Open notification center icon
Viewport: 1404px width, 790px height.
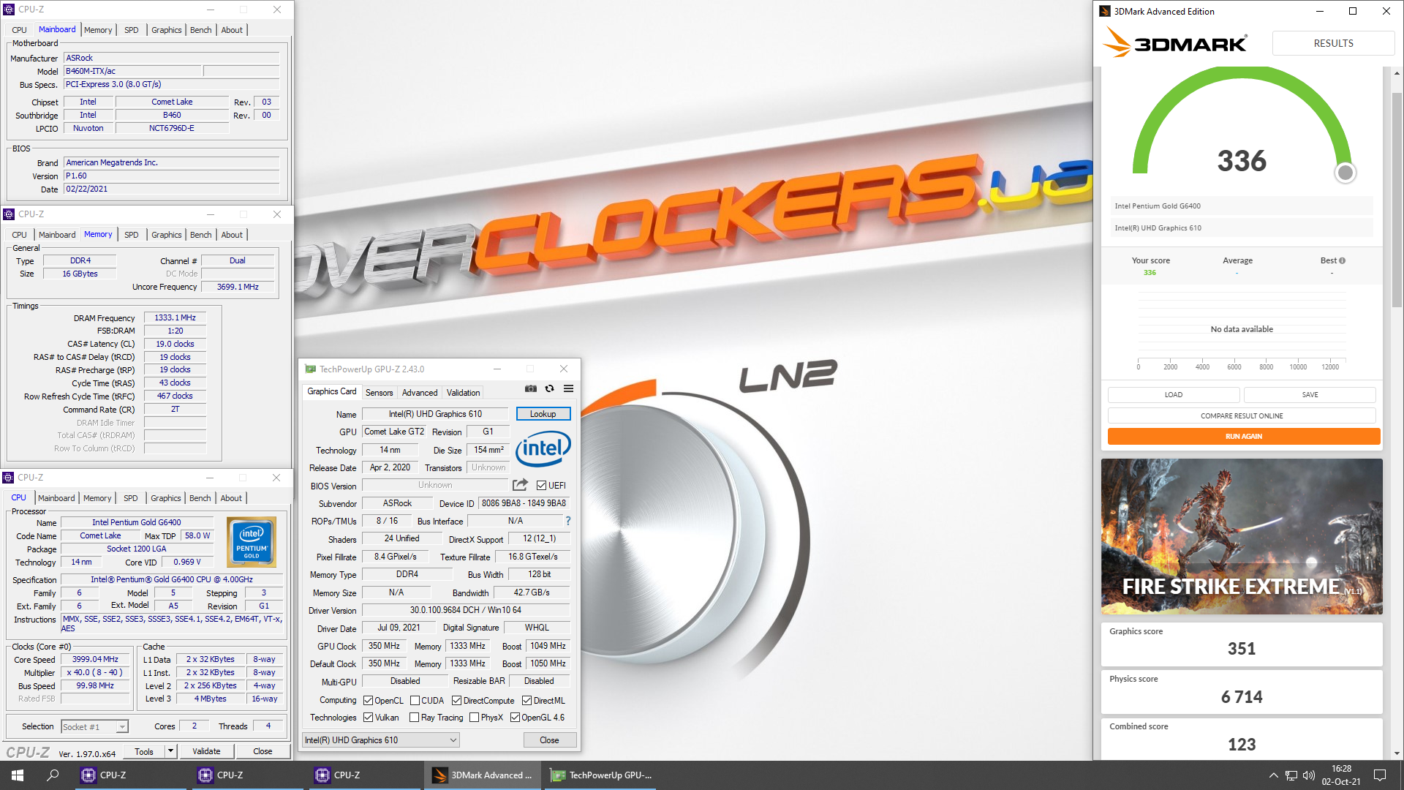pyautogui.click(x=1380, y=775)
